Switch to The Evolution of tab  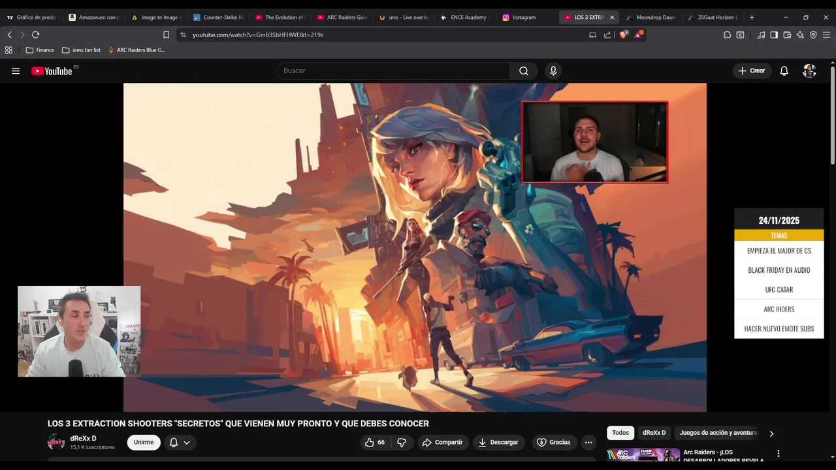click(280, 18)
